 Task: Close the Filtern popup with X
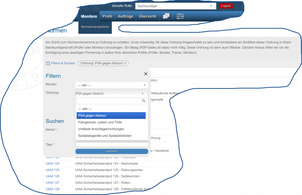[146, 74]
